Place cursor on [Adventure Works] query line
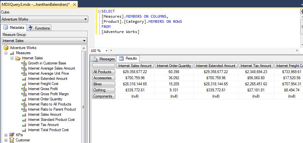The height and width of the screenshot is (143, 303). point(120,32)
